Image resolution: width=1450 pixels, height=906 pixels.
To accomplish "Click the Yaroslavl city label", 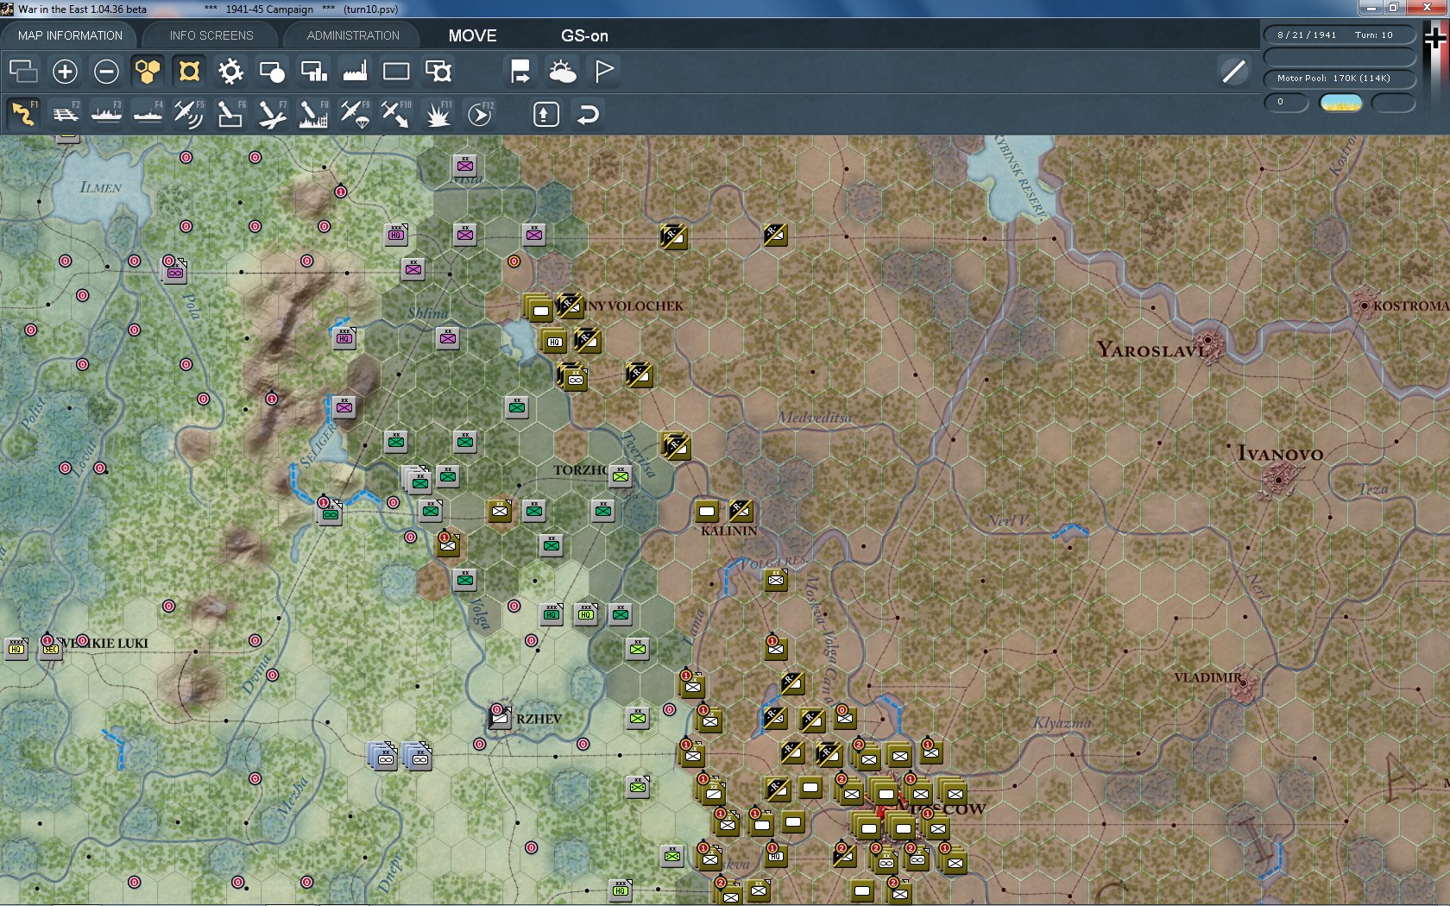I will click(x=1153, y=349).
